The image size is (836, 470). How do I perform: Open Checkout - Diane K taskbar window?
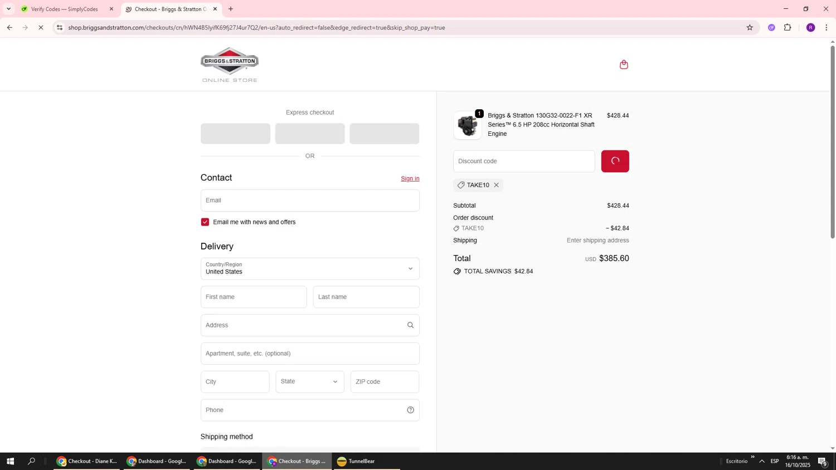coord(87,461)
